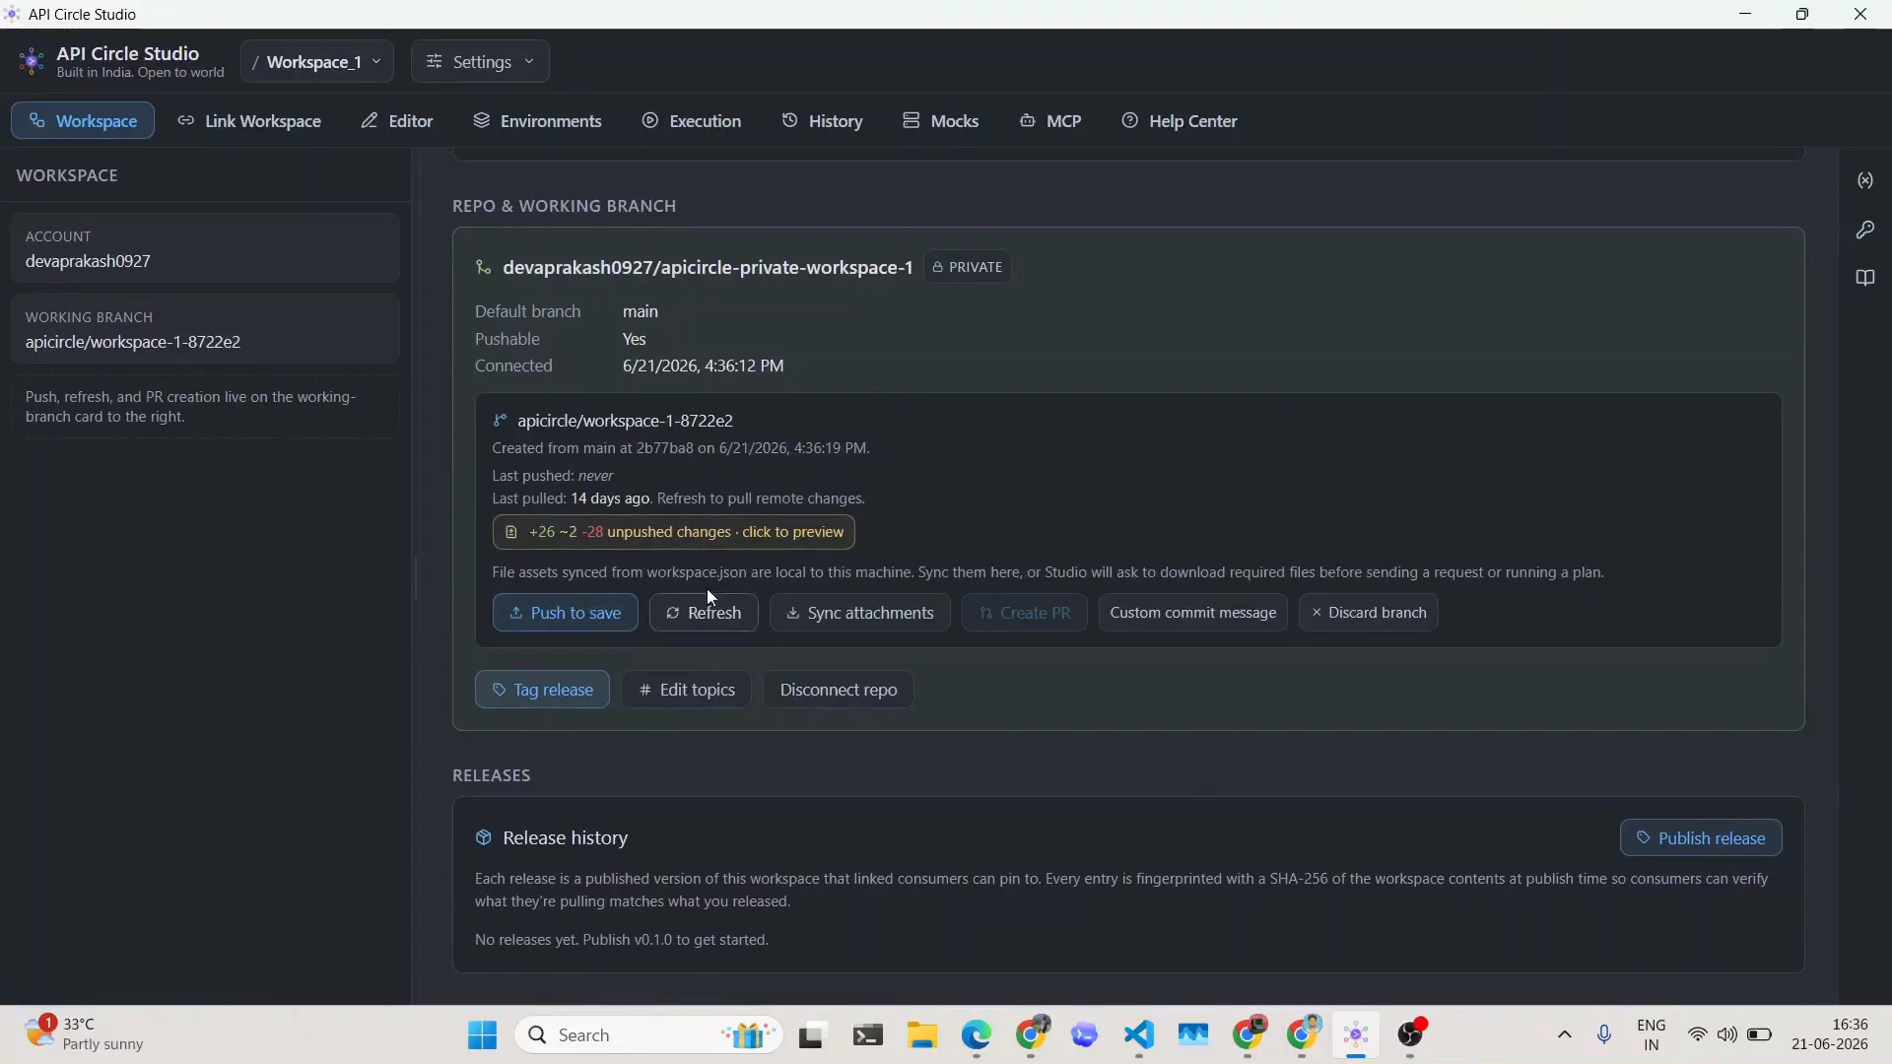Go to the Editor tab
1892x1064 pixels.
pos(397,120)
